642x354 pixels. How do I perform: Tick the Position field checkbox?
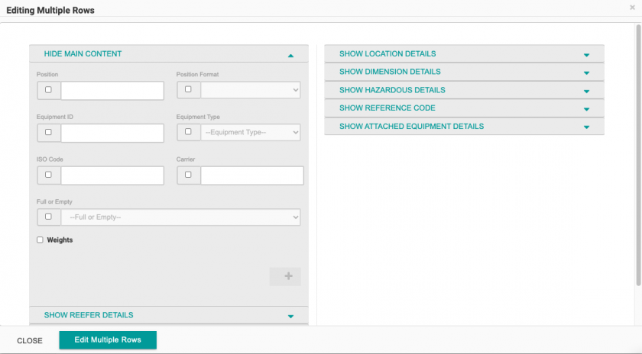pyautogui.click(x=48, y=89)
